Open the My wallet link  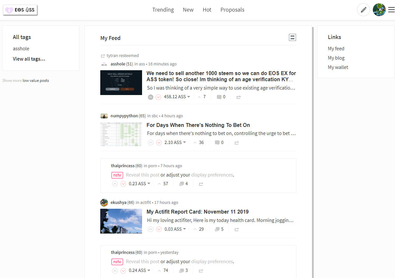point(338,67)
